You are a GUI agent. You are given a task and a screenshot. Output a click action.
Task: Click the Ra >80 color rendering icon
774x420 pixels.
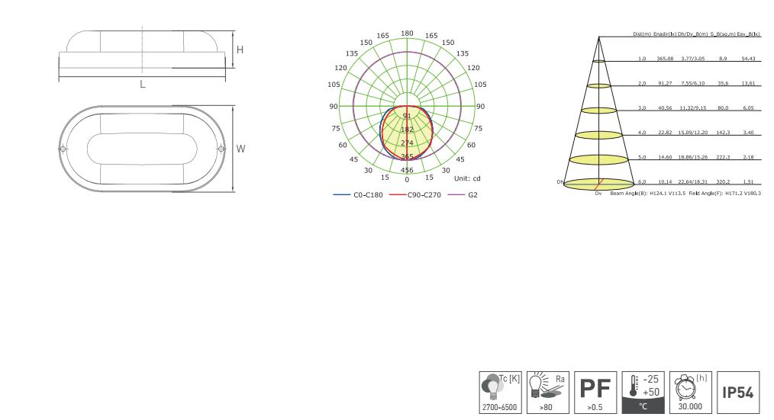point(548,393)
